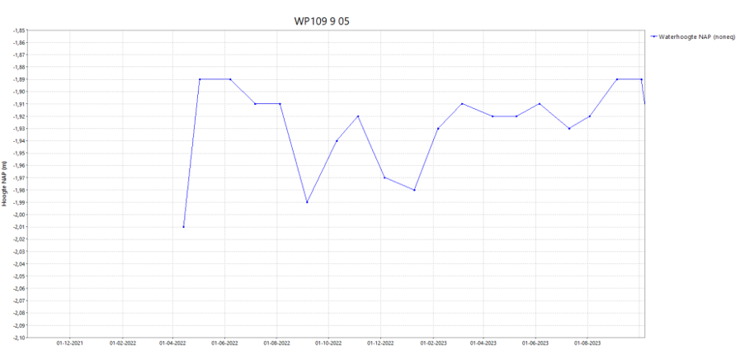Click the chart title WP109 9 05
The image size is (745, 355).
326,20
